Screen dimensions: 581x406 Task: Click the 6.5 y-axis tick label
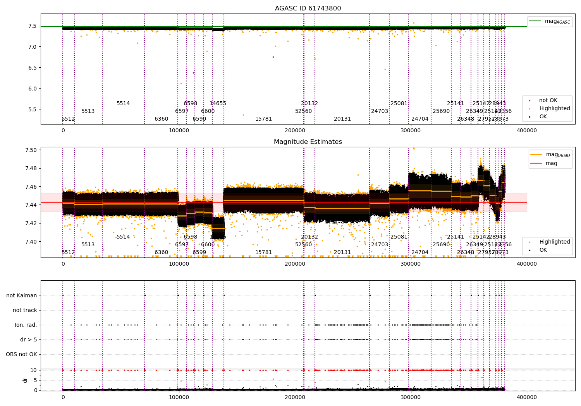(x=33, y=68)
